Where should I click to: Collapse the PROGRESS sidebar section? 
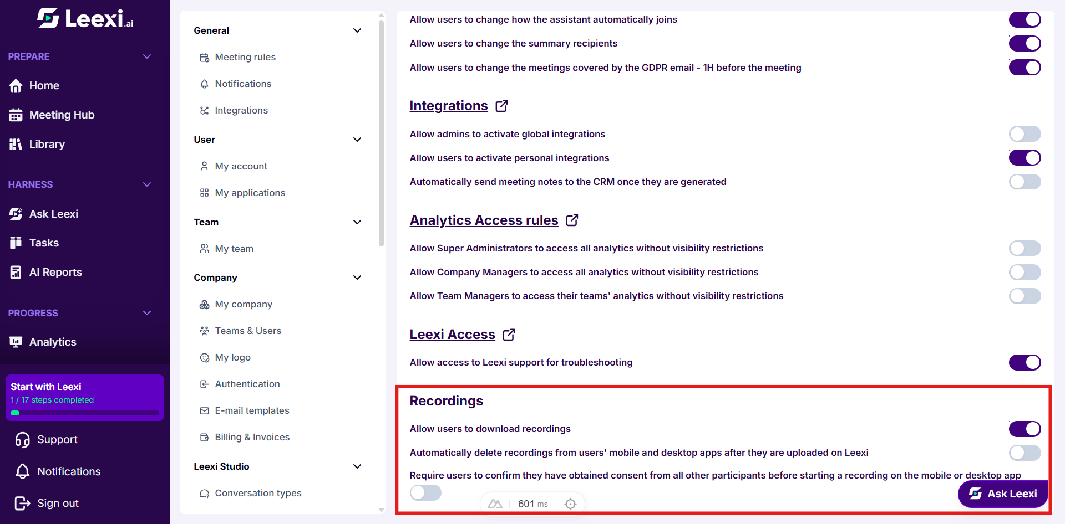(147, 313)
